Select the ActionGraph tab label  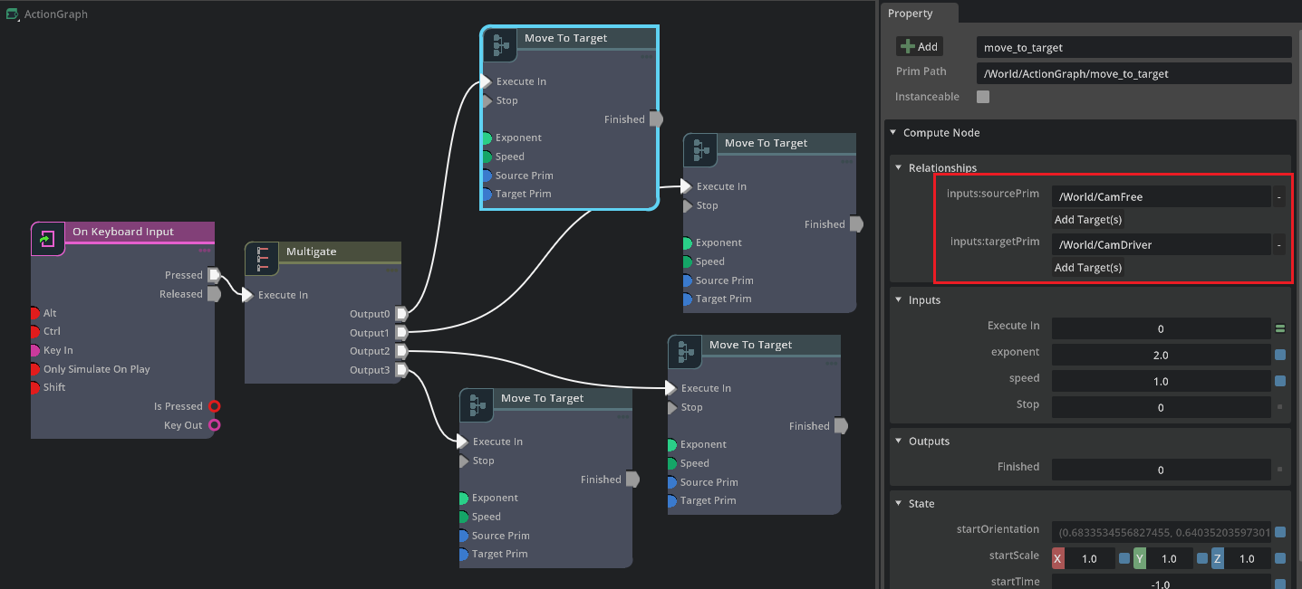tap(54, 14)
